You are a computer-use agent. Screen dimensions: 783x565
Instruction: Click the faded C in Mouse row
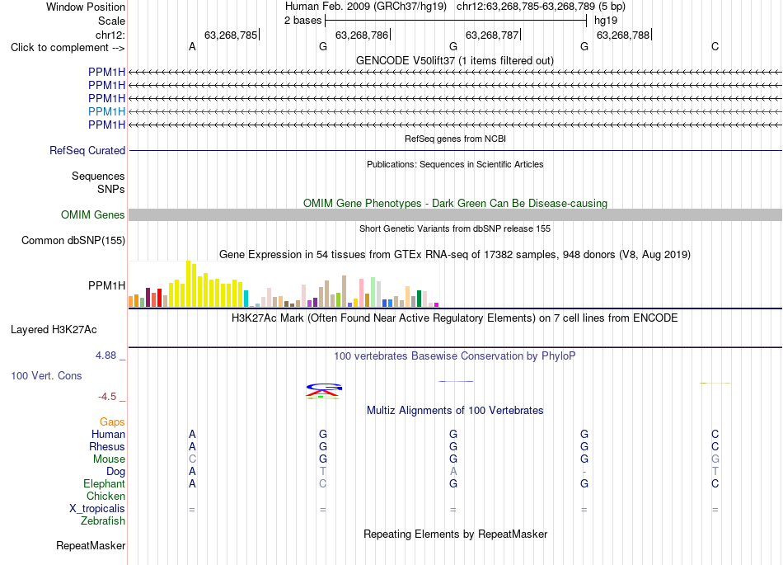(192, 459)
